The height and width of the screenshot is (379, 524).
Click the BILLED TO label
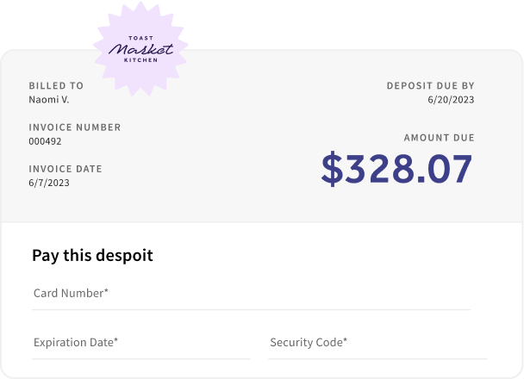(x=56, y=86)
